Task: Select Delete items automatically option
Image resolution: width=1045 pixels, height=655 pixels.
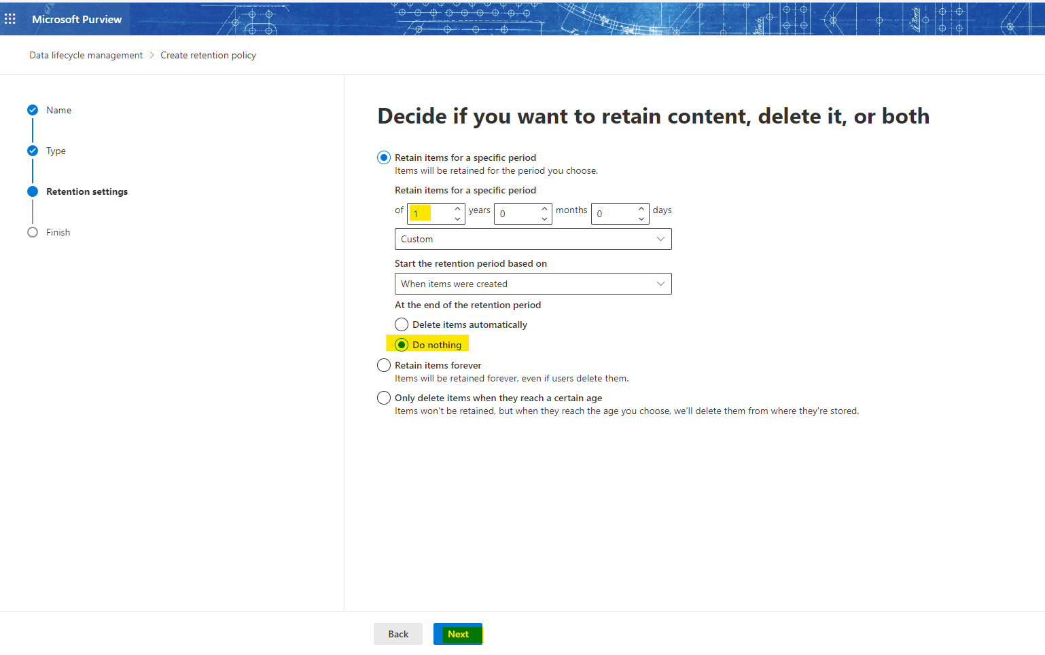Action: 401,324
